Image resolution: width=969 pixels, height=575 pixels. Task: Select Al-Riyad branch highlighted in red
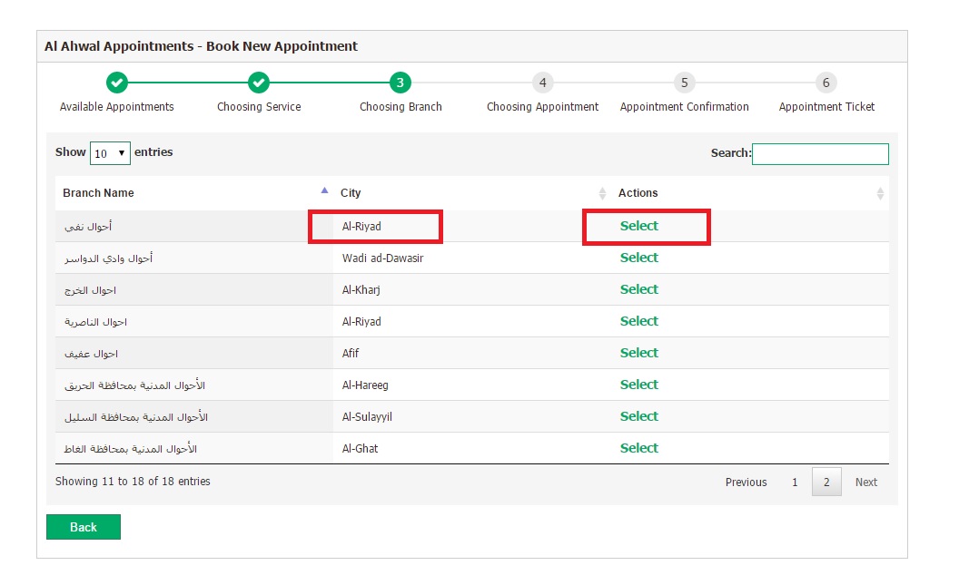tap(638, 227)
